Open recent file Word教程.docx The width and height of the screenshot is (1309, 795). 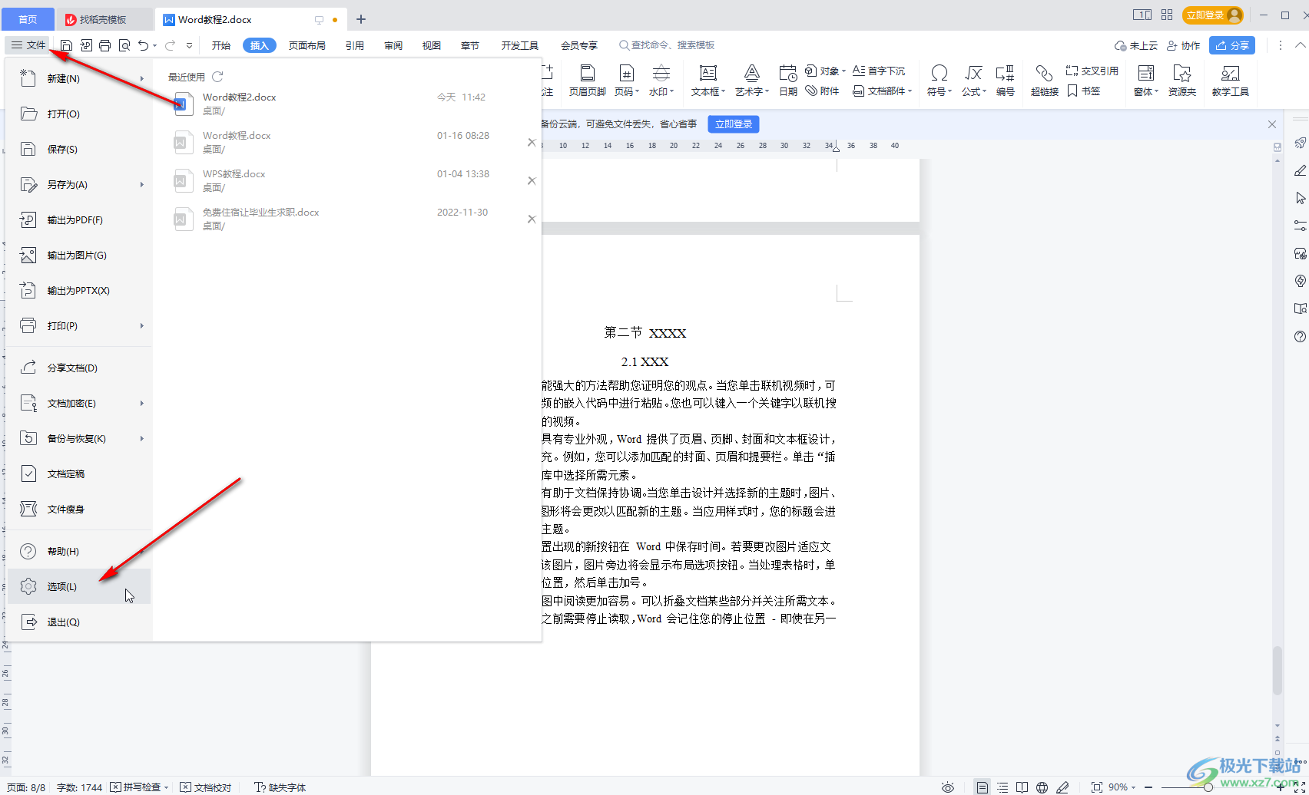point(346,142)
